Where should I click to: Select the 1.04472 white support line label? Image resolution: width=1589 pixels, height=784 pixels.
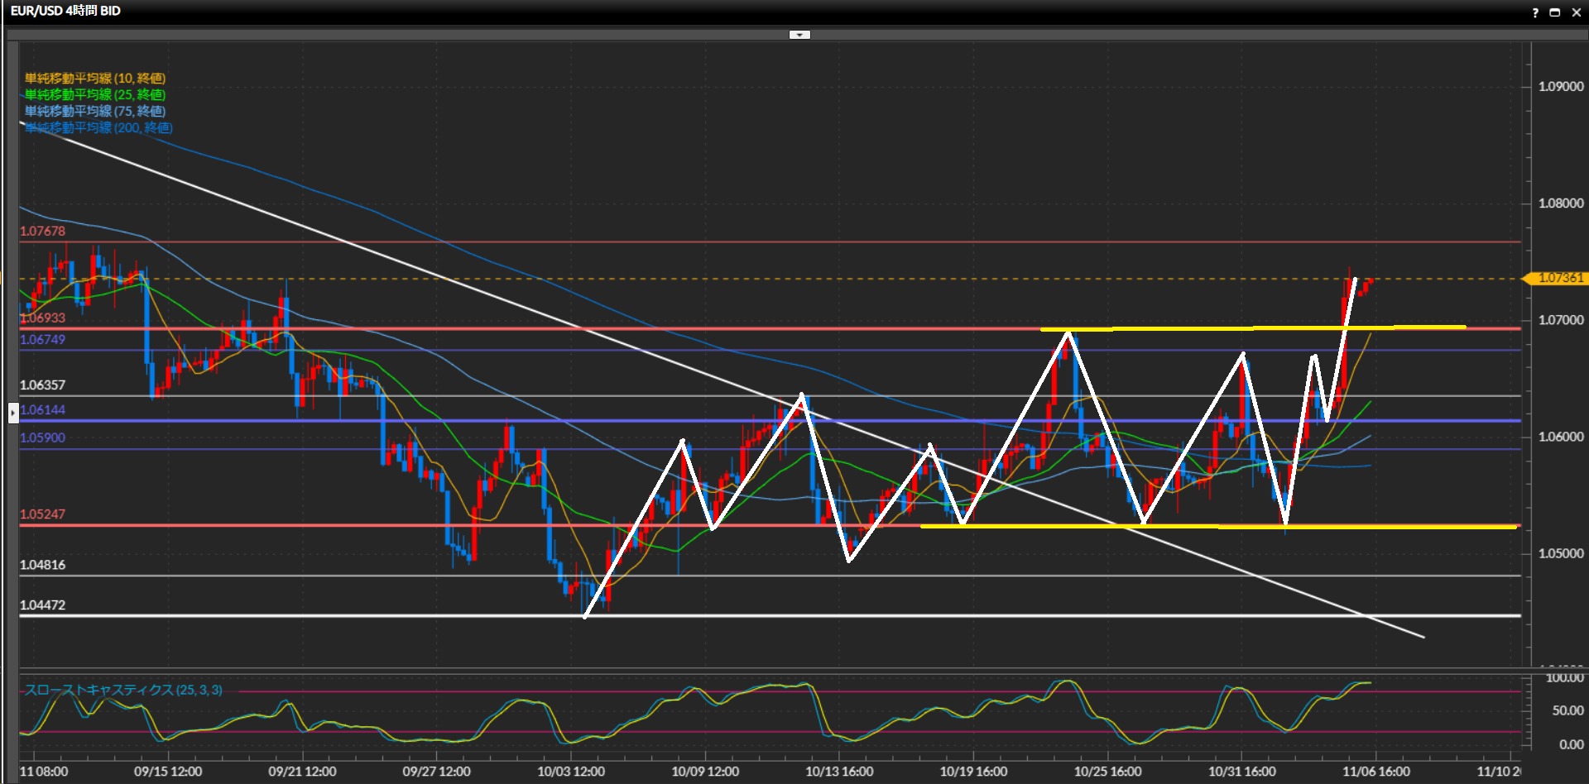(42, 605)
